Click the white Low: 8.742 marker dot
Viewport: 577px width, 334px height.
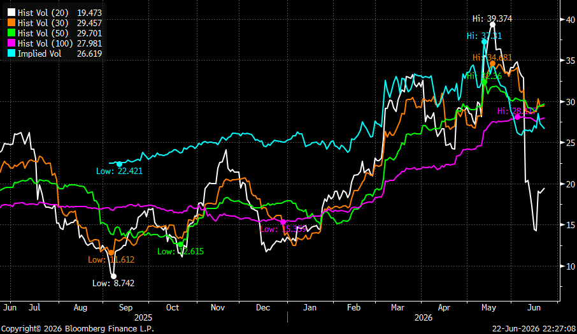114,276
